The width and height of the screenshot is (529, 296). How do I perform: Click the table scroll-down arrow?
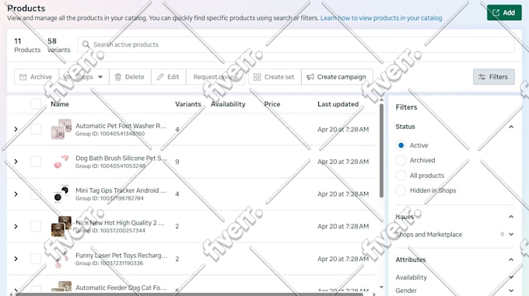pos(381,287)
